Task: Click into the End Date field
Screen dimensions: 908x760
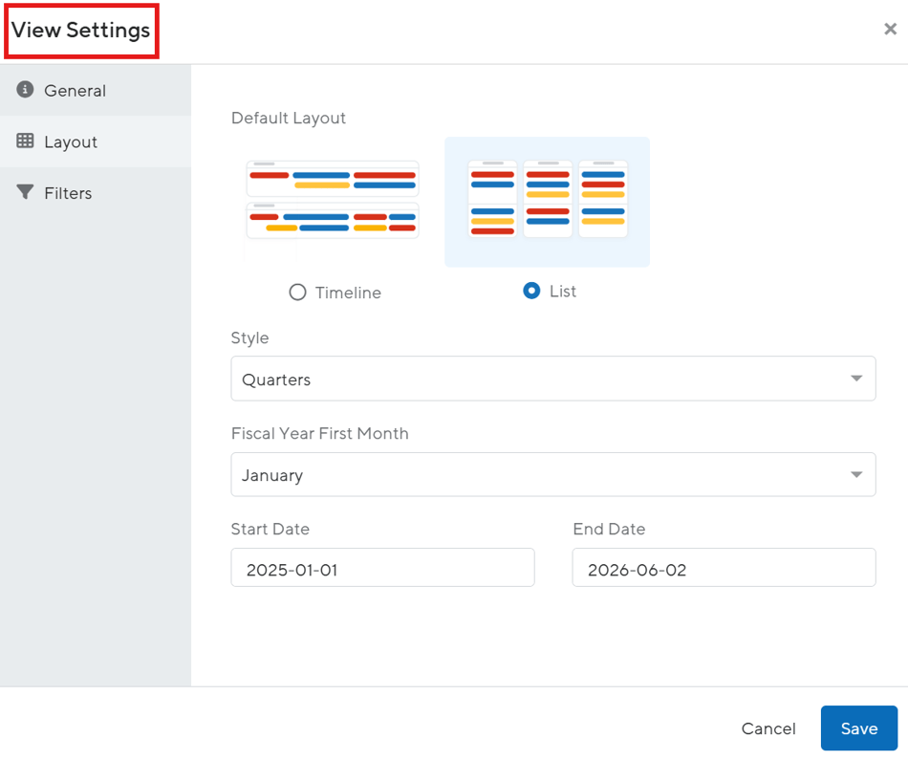Action: (724, 570)
